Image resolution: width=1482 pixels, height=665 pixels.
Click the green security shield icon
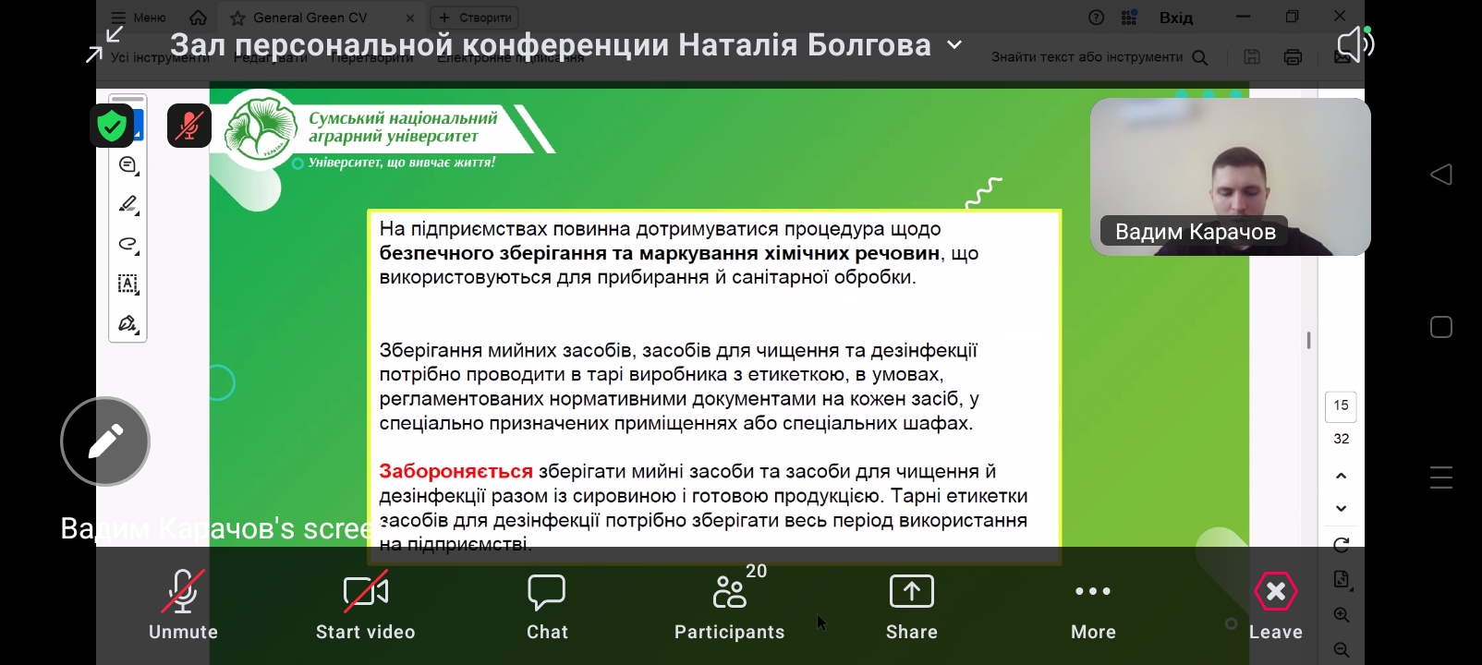(x=112, y=126)
